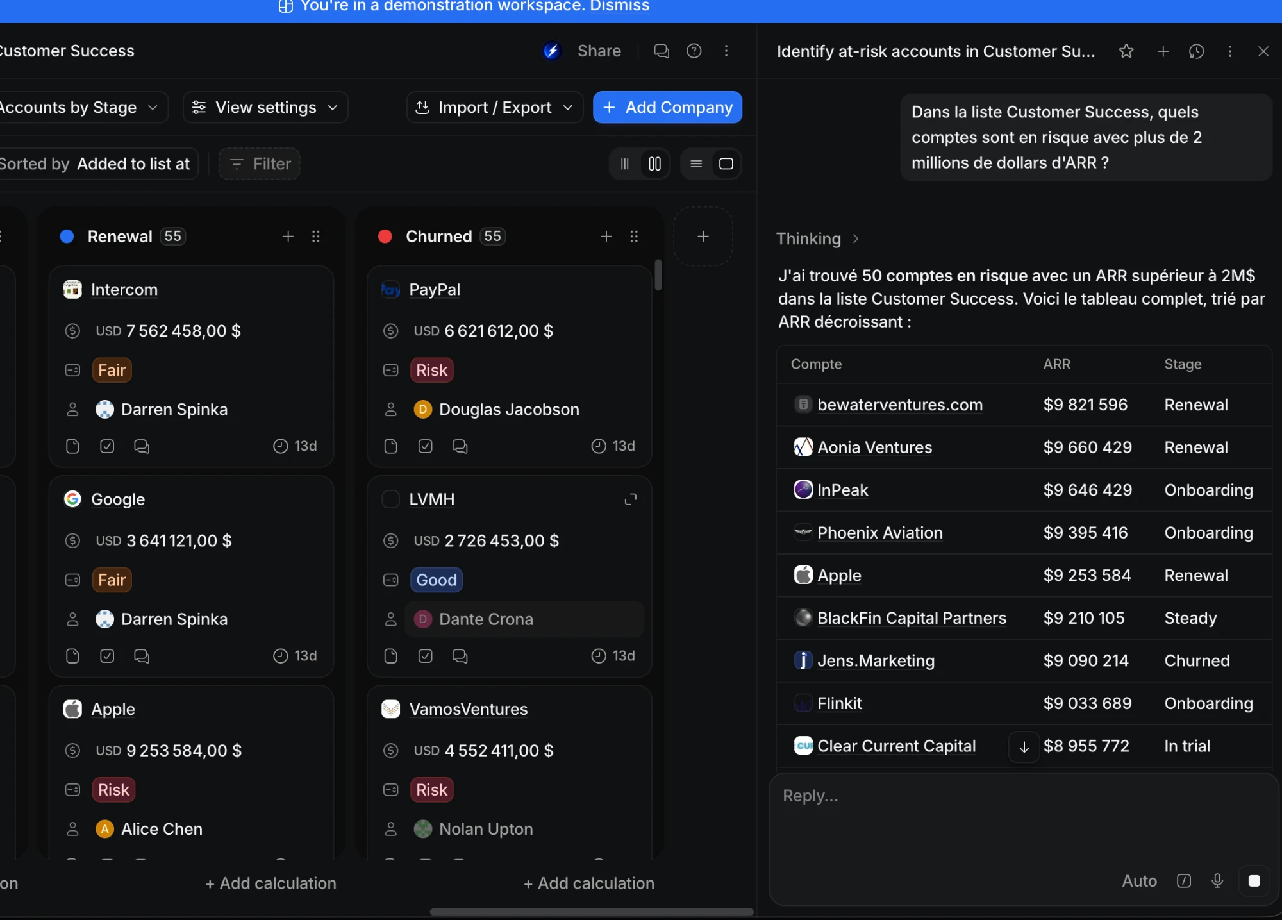Grab the Renewal column drag handle
This screenshot has height=920, width=1282.
(x=315, y=237)
